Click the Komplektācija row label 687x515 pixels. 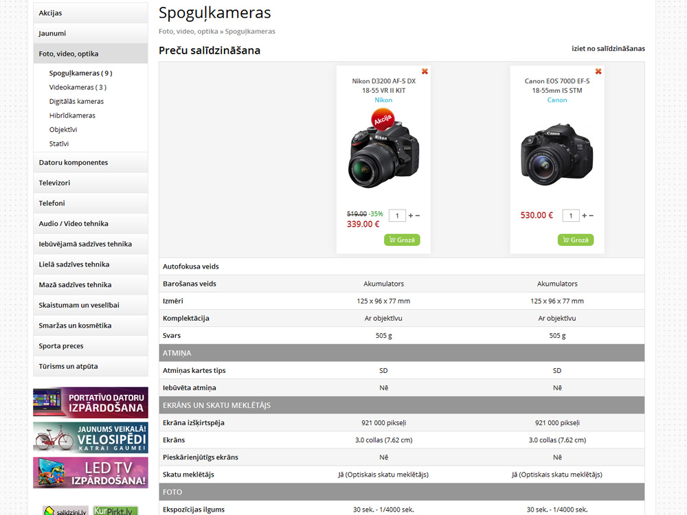click(x=185, y=319)
